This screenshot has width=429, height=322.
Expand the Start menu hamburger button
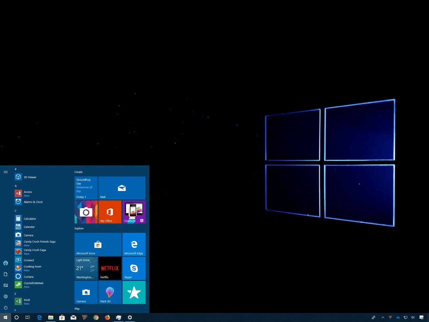6,172
